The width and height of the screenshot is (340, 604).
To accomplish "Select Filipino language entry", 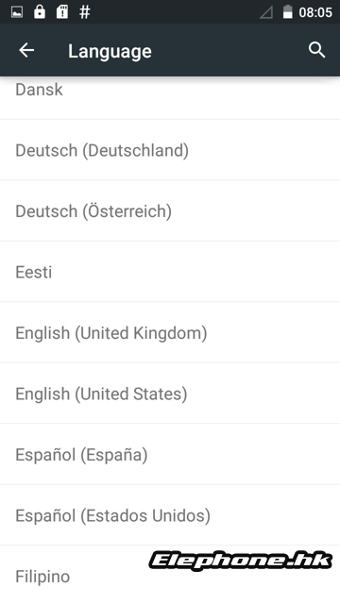I will click(x=170, y=575).
